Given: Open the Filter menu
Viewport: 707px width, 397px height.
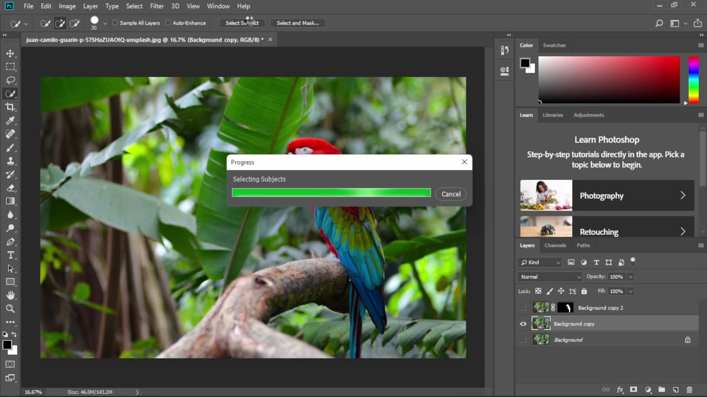Looking at the screenshot, I should pyautogui.click(x=157, y=6).
